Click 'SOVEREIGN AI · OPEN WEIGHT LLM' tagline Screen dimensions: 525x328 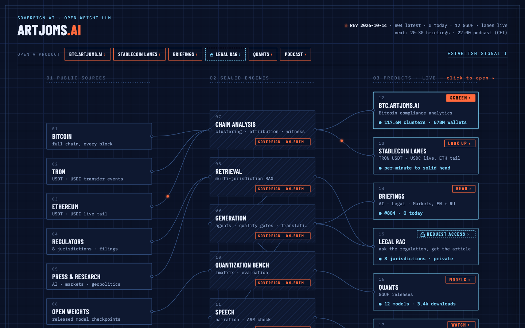[x=64, y=18]
